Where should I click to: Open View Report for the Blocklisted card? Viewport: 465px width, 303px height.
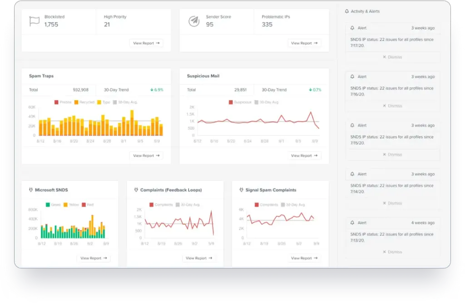coord(146,43)
